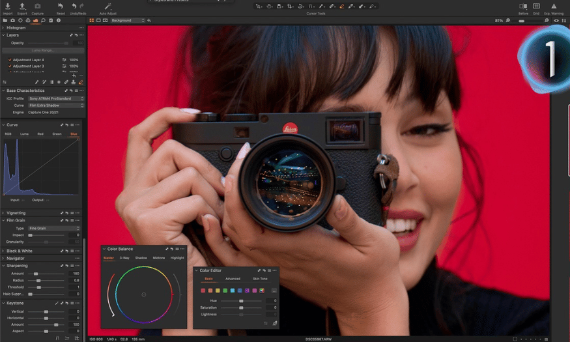Select the green color swatch in Color Editor

(x=225, y=291)
